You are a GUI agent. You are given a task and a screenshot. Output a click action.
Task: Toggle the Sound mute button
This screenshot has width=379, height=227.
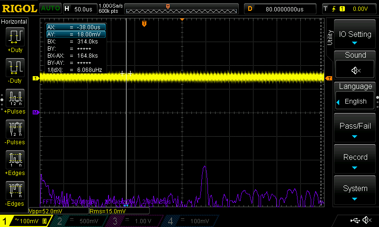click(x=355, y=70)
